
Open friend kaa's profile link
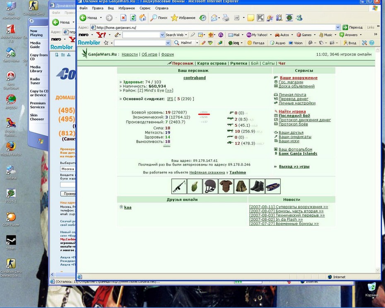pos(128,207)
